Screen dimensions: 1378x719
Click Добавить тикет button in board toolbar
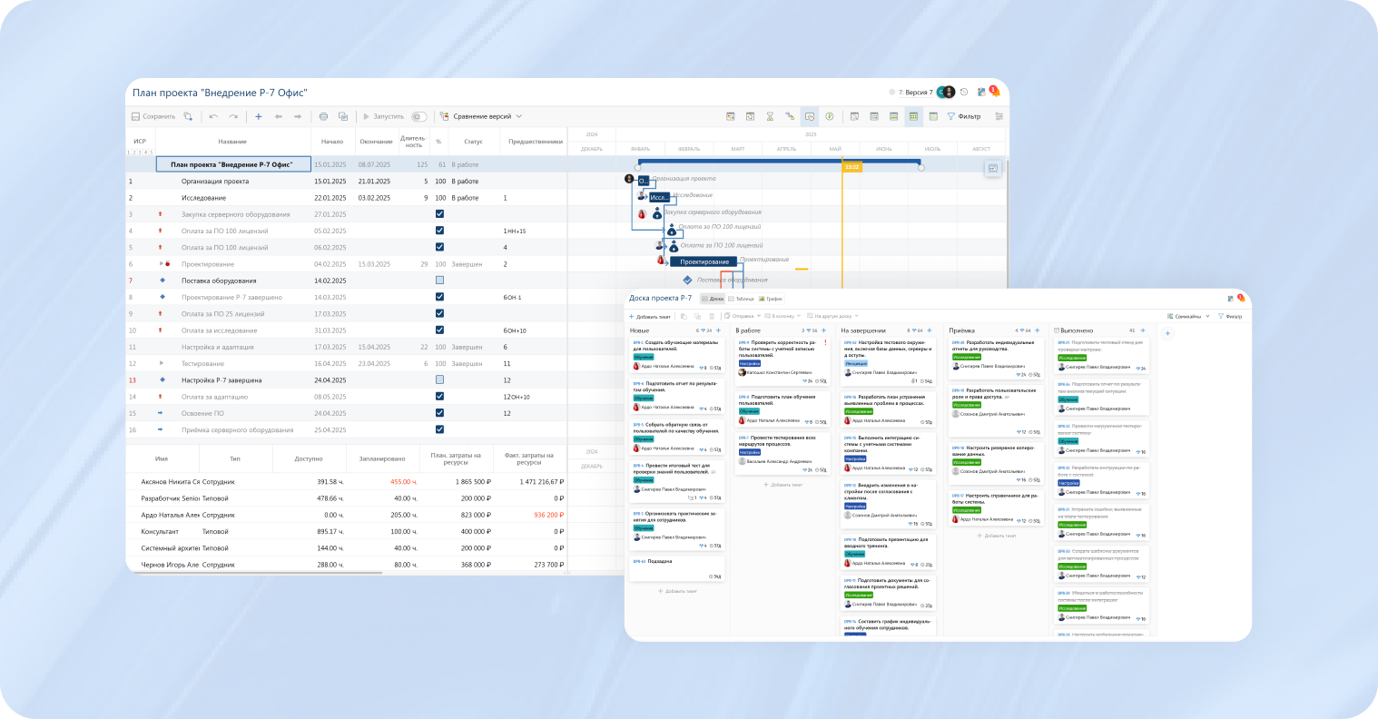tap(650, 317)
